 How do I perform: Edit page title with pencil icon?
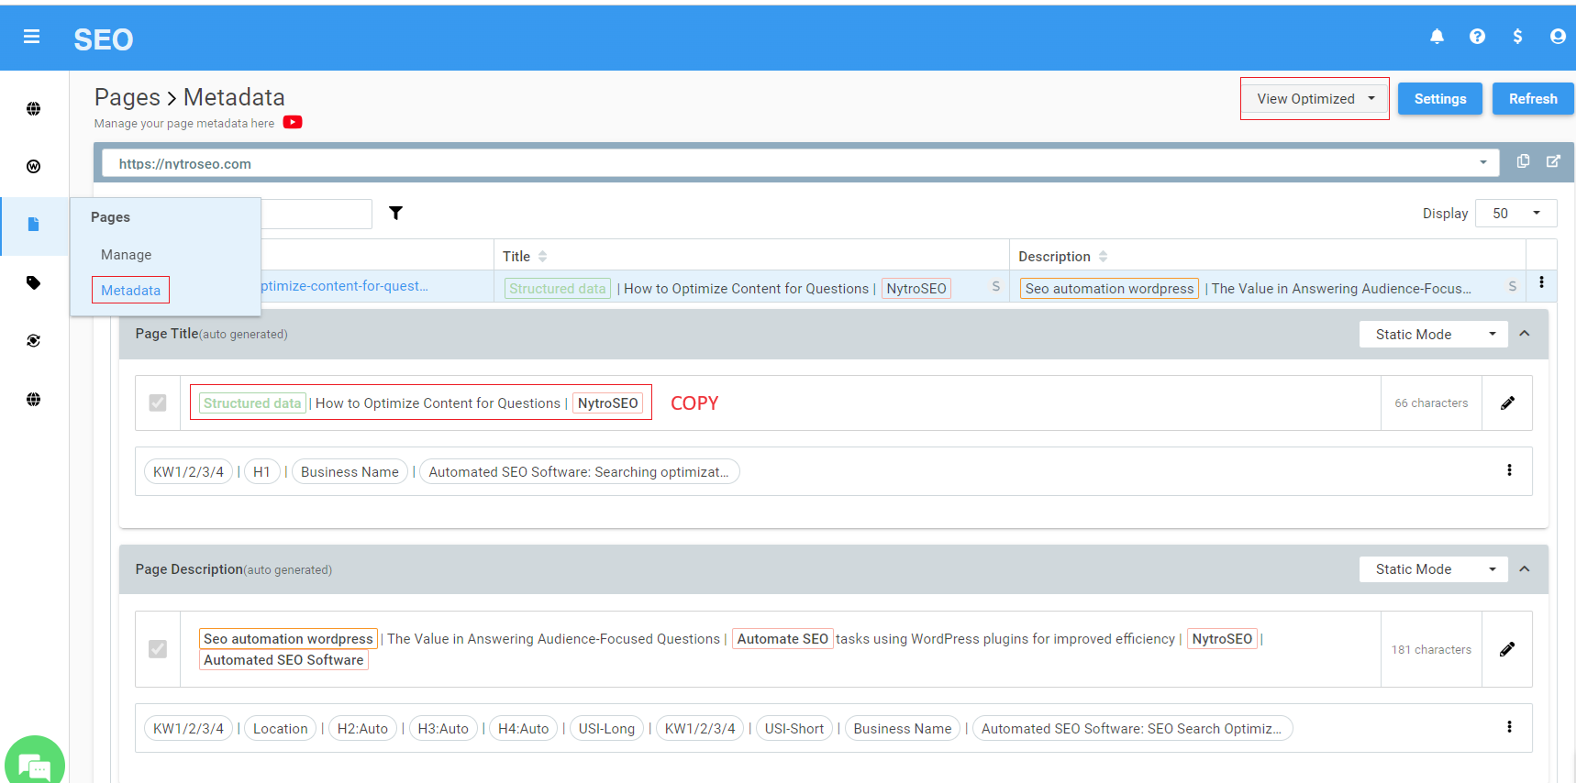(x=1507, y=403)
